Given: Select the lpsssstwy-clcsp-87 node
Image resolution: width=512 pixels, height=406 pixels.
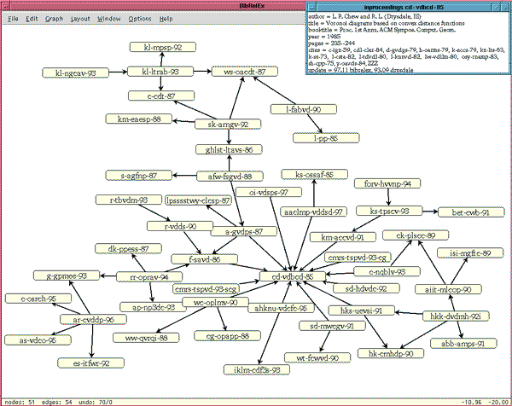Looking at the screenshot, I should (x=198, y=200).
